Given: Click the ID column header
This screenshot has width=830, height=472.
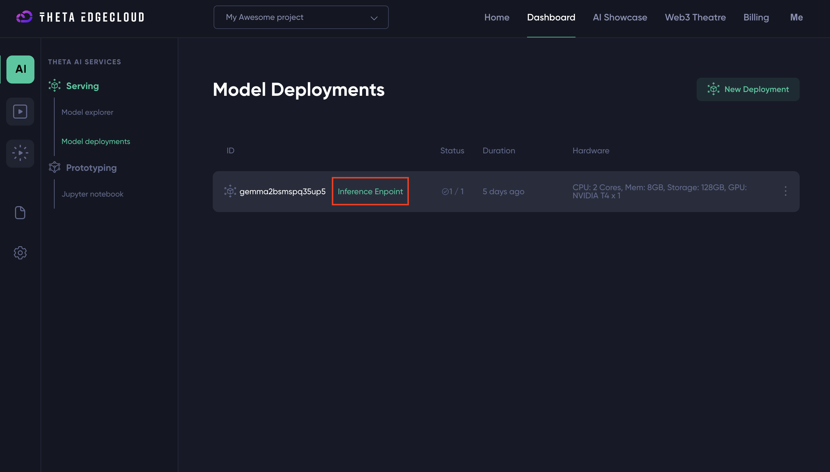Looking at the screenshot, I should [x=230, y=150].
